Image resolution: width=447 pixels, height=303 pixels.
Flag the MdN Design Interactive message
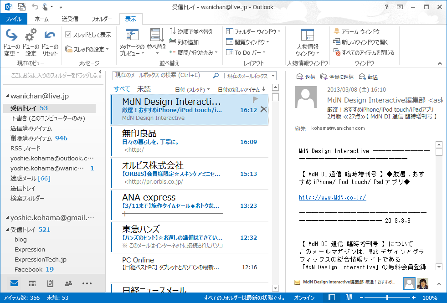[x=255, y=99]
